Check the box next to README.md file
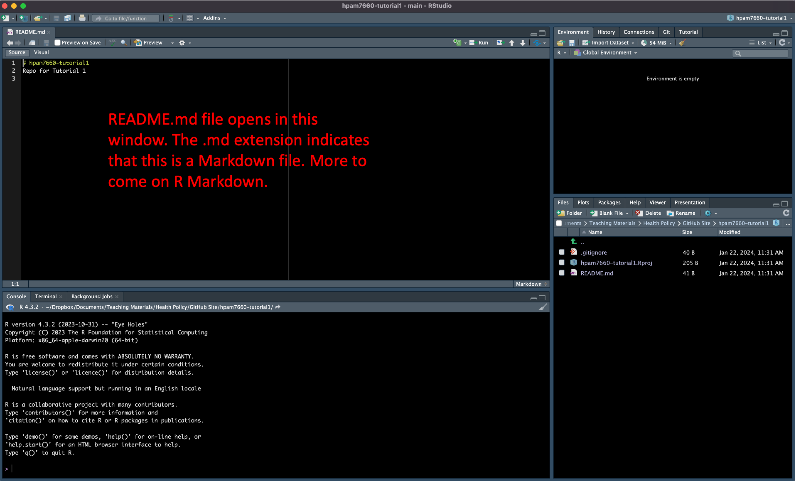This screenshot has height=481, width=796. pyautogui.click(x=562, y=273)
